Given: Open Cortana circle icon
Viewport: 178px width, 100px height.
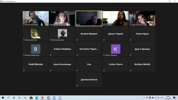Looking at the screenshot, I should pyautogui.click(x=14, y=97).
